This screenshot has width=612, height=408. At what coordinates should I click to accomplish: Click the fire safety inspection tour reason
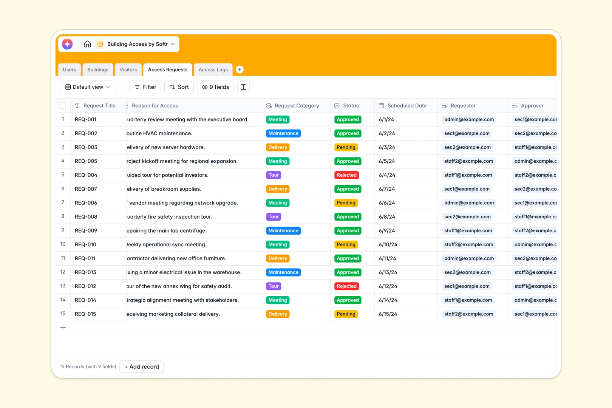point(194,217)
